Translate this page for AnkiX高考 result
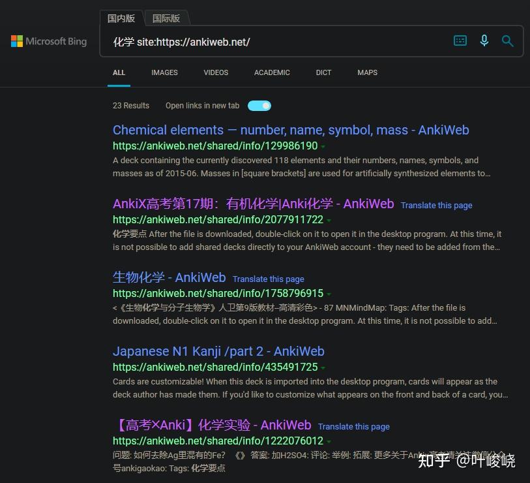This screenshot has width=530, height=483. 436,205
